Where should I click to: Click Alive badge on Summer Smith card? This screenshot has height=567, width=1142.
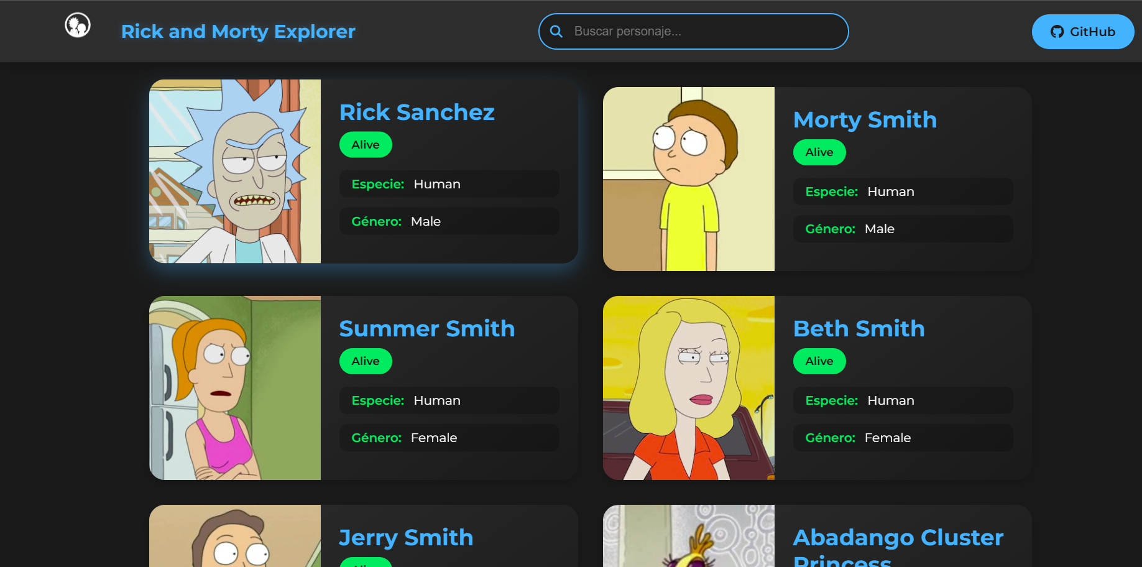coord(366,361)
